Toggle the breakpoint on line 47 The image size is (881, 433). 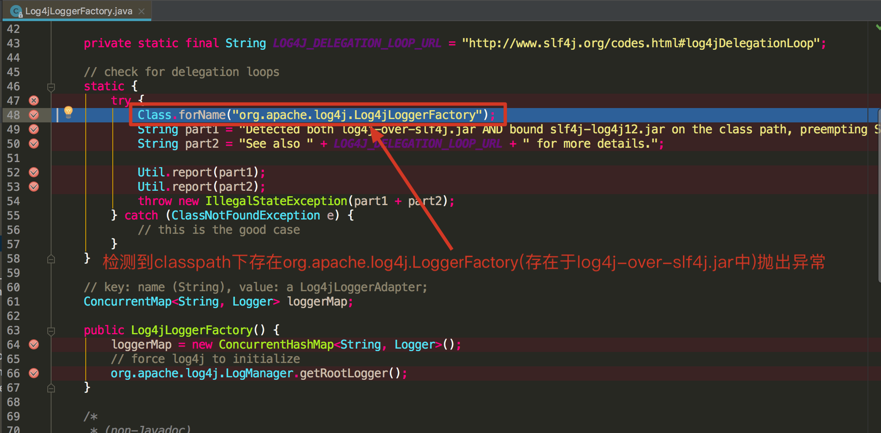pos(34,100)
